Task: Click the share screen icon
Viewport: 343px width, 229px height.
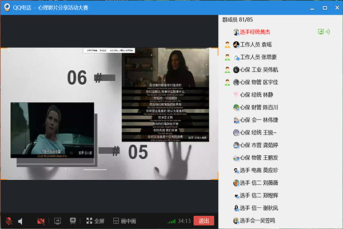Action: [x=58, y=221]
